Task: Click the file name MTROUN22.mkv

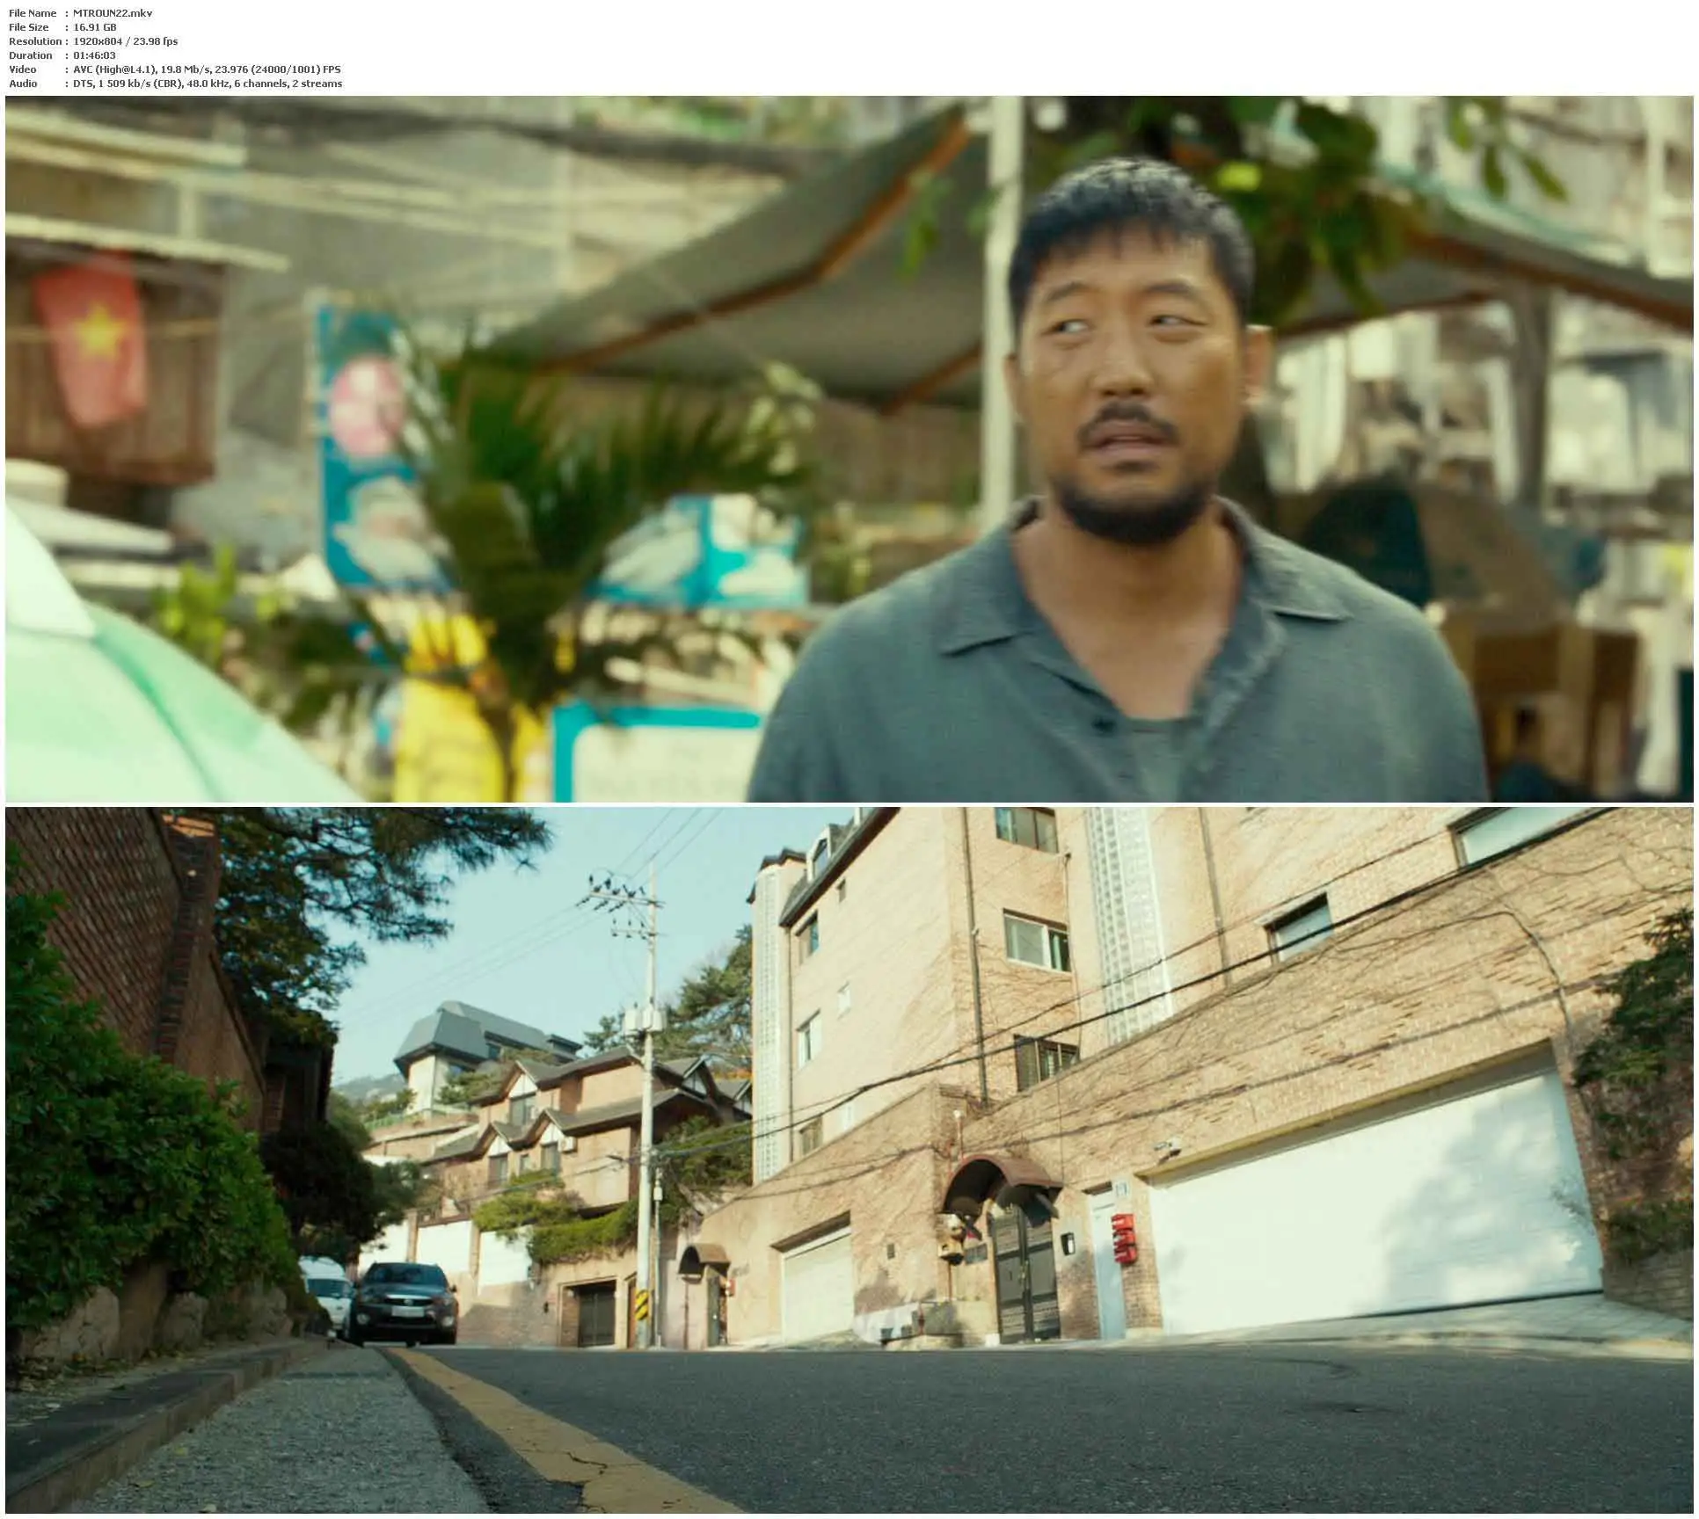Action: coord(113,13)
